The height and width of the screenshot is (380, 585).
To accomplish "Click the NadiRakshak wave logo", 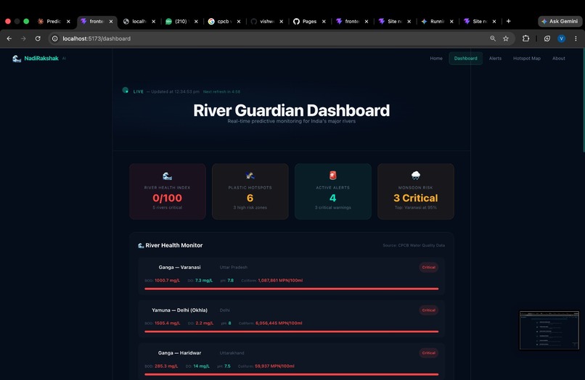I will click(17, 59).
